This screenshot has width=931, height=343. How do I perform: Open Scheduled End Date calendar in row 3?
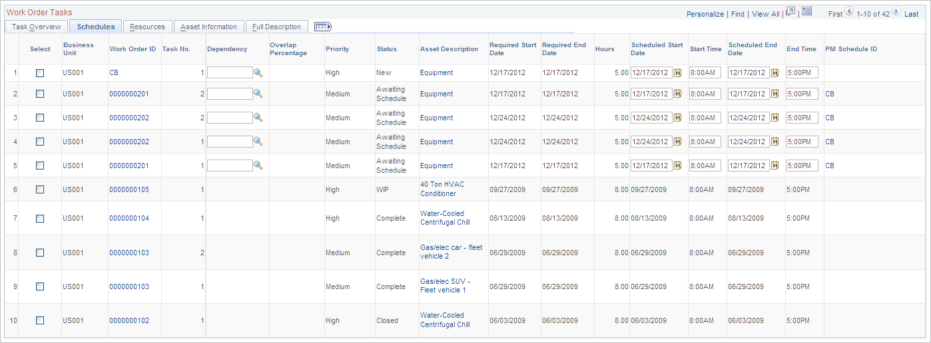coord(775,118)
